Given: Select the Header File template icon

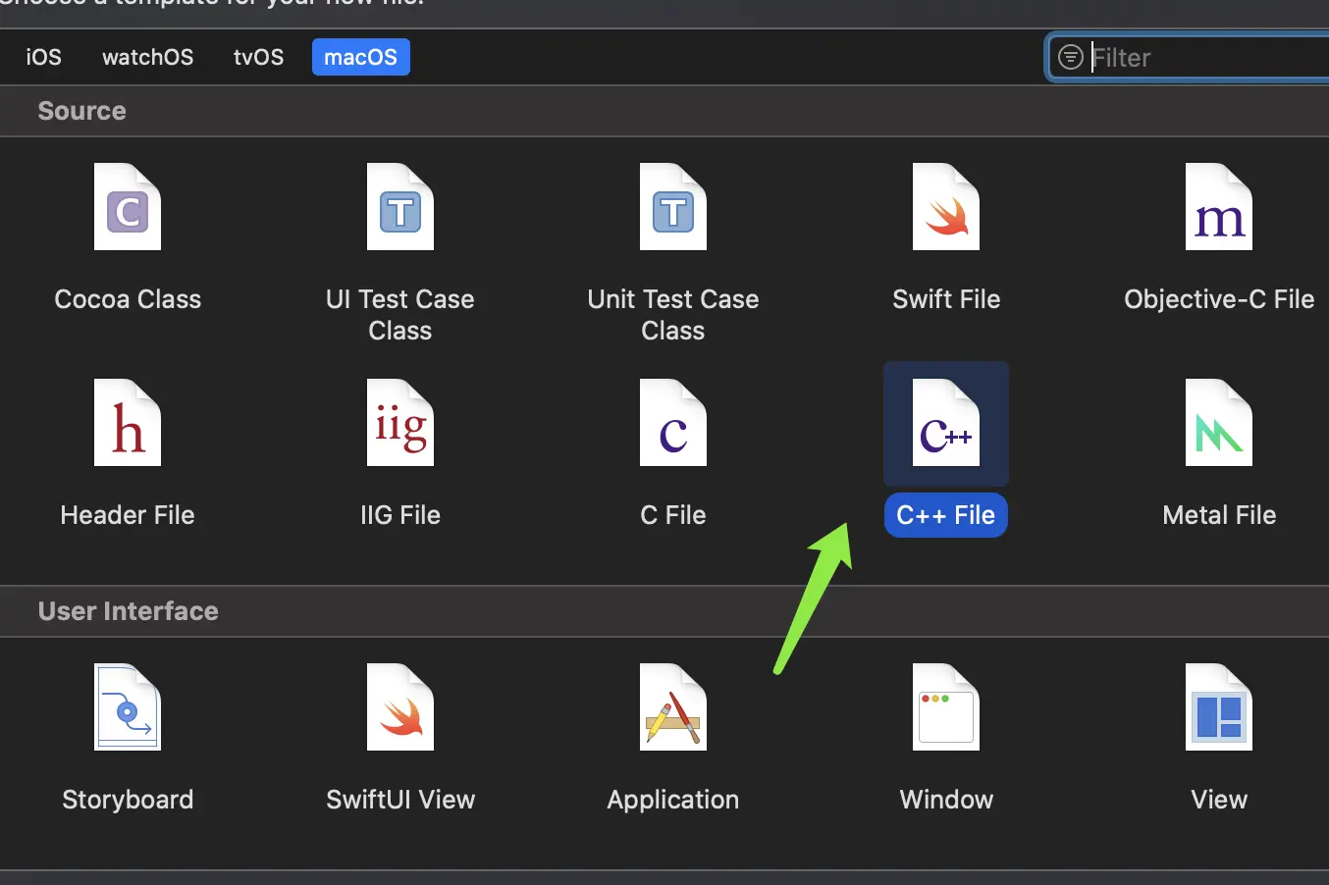Looking at the screenshot, I should [x=128, y=423].
